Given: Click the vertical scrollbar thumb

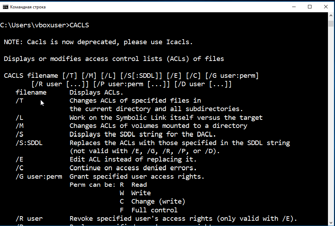Looking at the screenshot, I should (x=331, y=23).
